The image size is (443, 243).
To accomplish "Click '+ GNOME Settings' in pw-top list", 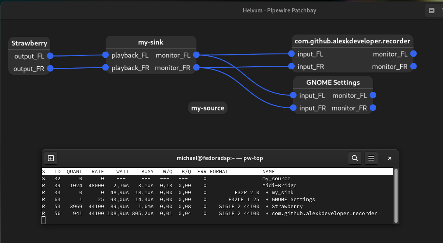I will (290, 199).
